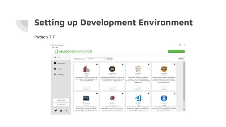The image size is (226, 127).
Task: Launch the JupyterLab application
Action: coord(112,88)
